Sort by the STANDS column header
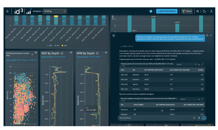The height and width of the screenshot is (130, 218). tap(201, 70)
